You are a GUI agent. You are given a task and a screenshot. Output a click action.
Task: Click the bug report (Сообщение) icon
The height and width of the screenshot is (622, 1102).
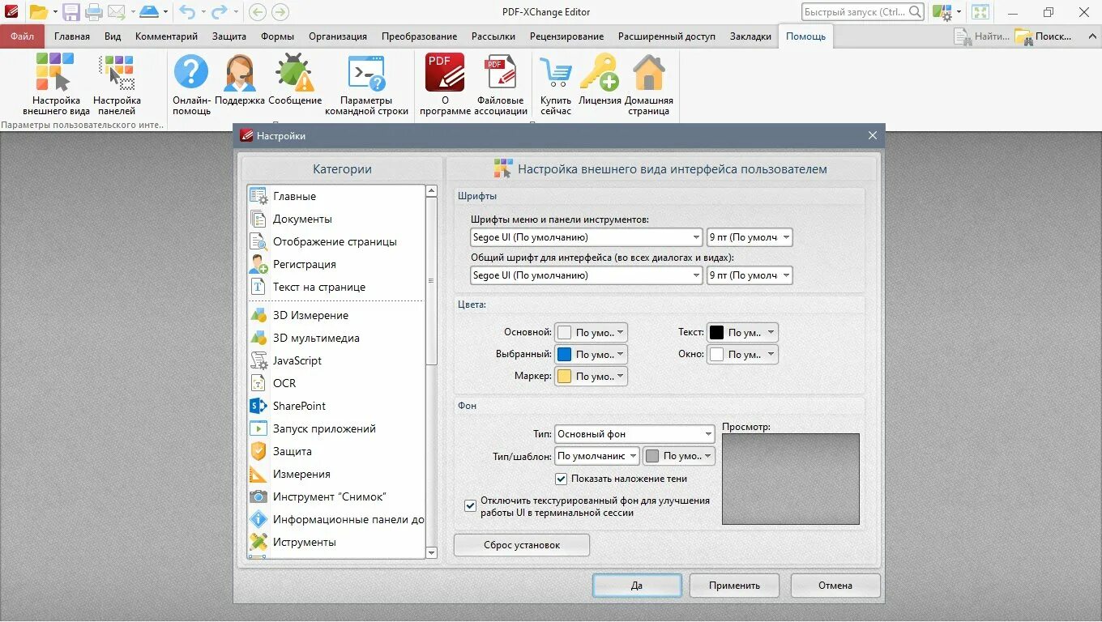pos(295,80)
